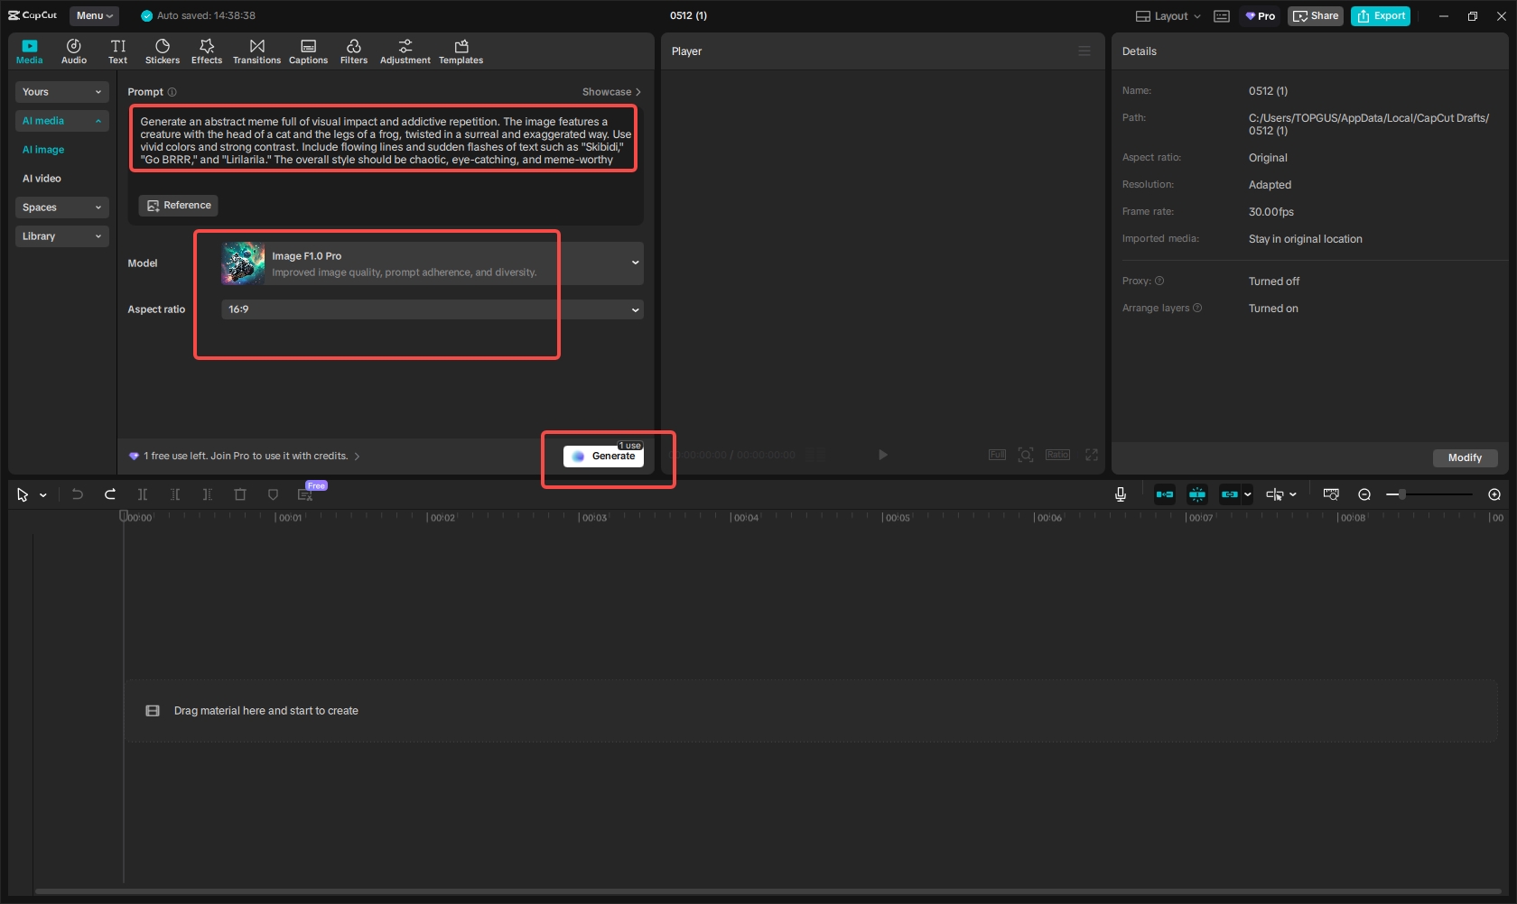Toggle the preview axis

point(1274,494)
